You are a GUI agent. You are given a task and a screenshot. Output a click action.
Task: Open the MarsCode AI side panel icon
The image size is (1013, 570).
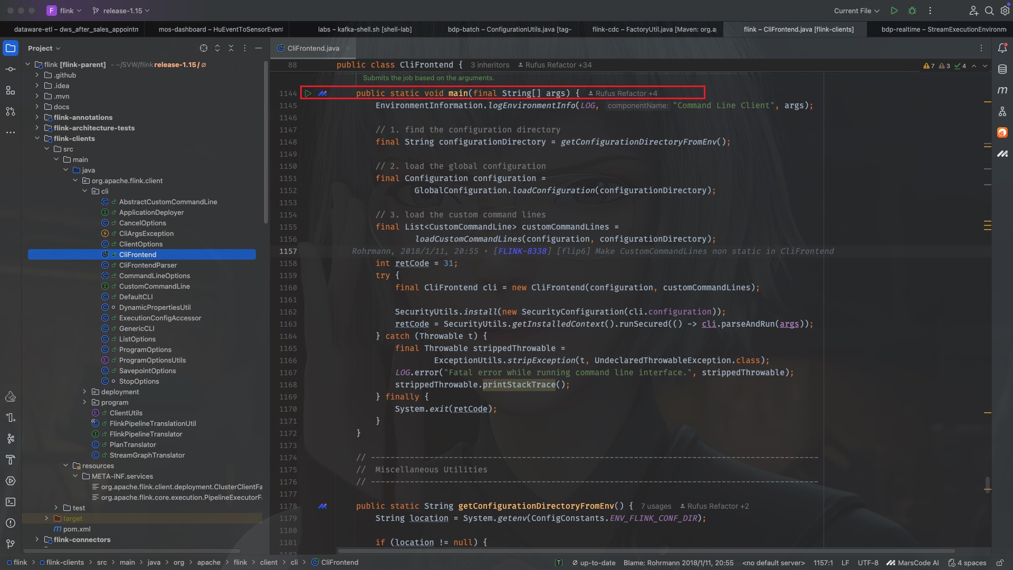[x=1002, y=154]
